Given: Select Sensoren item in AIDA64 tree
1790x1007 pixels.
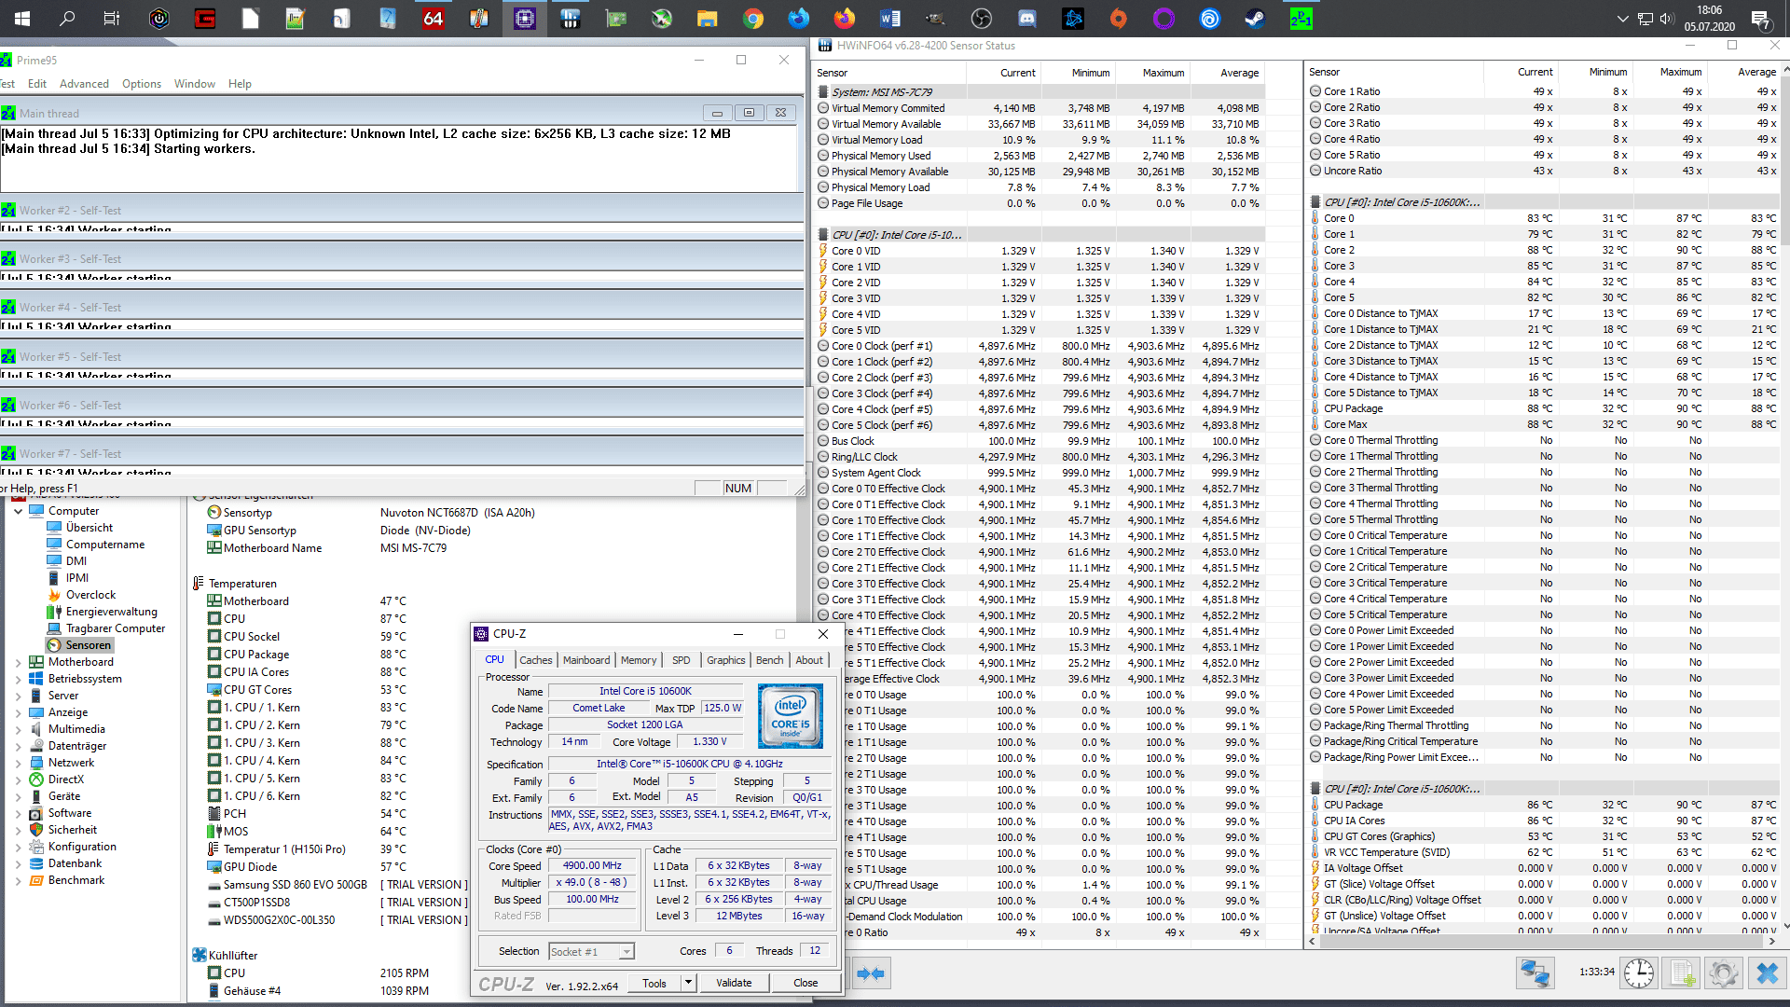Looking at the screenshot, I should pos(88,645).
